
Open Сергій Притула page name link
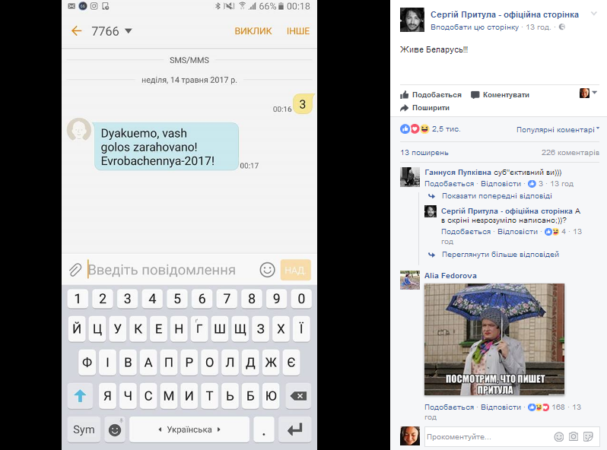tap(504, 14)
